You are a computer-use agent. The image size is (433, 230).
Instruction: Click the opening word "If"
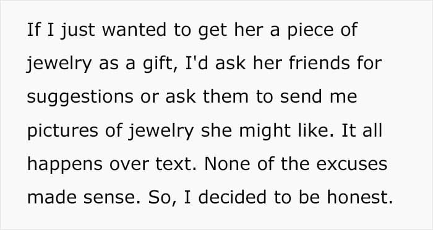coord(34,30)
